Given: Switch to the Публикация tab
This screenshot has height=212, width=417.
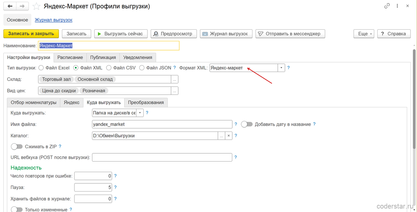Looking at the screenshot, I should [103, 57].
